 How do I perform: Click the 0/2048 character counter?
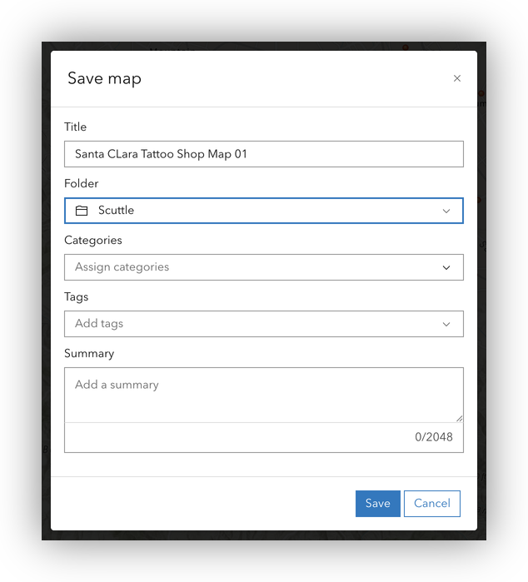pos(434,437)
